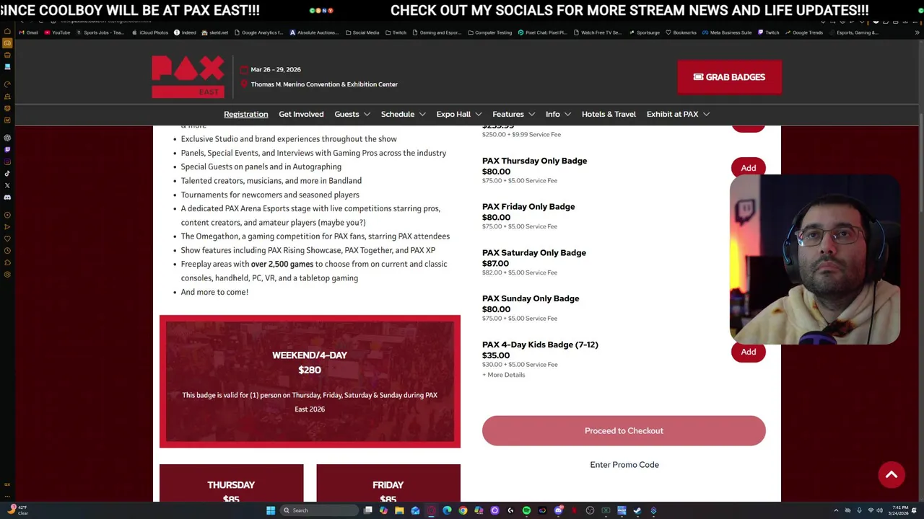924x519 pixels.
Task: Open Discord from the taskbar
Action: (558, 510)
